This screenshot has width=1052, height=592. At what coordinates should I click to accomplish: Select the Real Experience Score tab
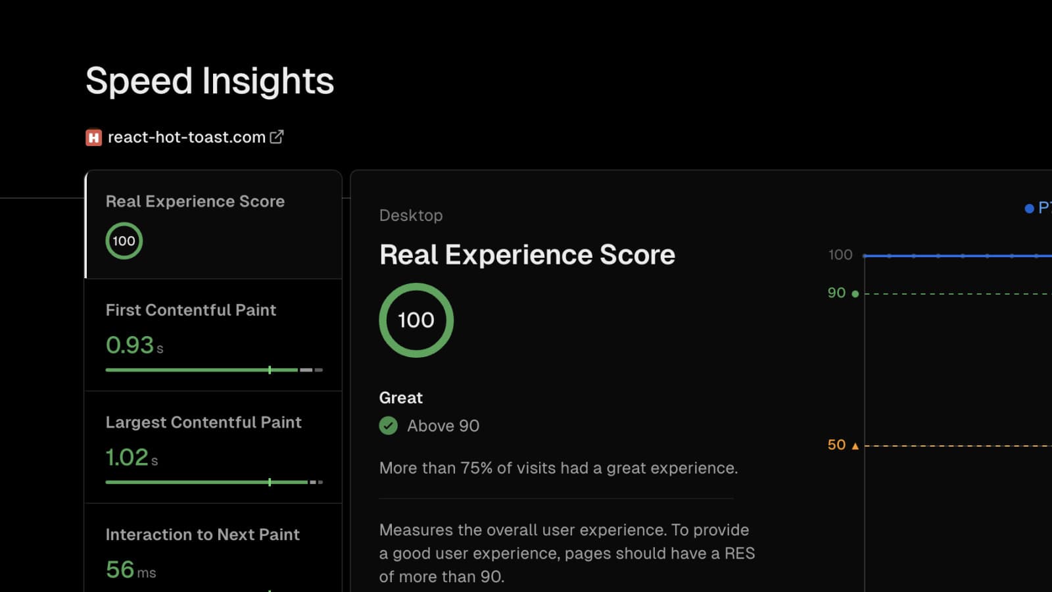(214, 224)
